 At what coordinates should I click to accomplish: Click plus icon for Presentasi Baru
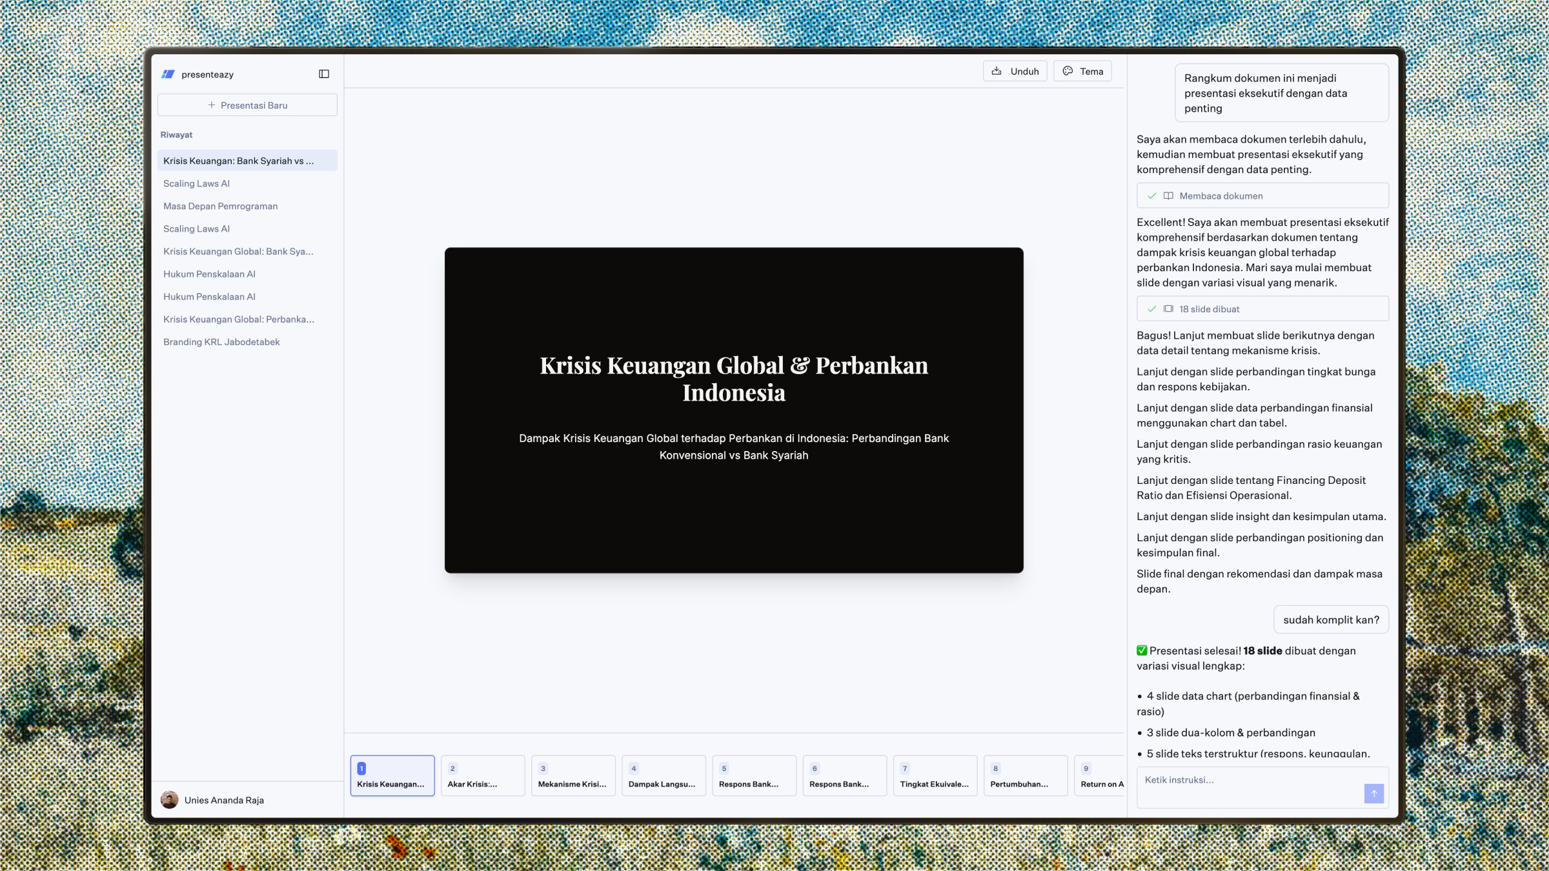211,105
